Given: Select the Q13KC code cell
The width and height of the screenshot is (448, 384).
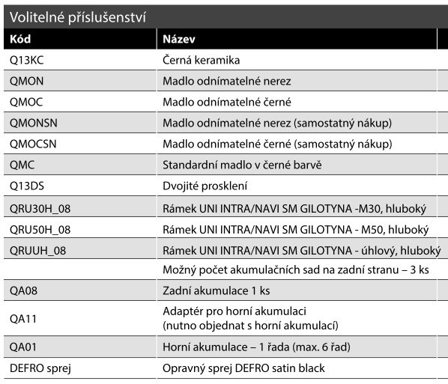Looking at the screenshot, I should (x=80, y=60).
